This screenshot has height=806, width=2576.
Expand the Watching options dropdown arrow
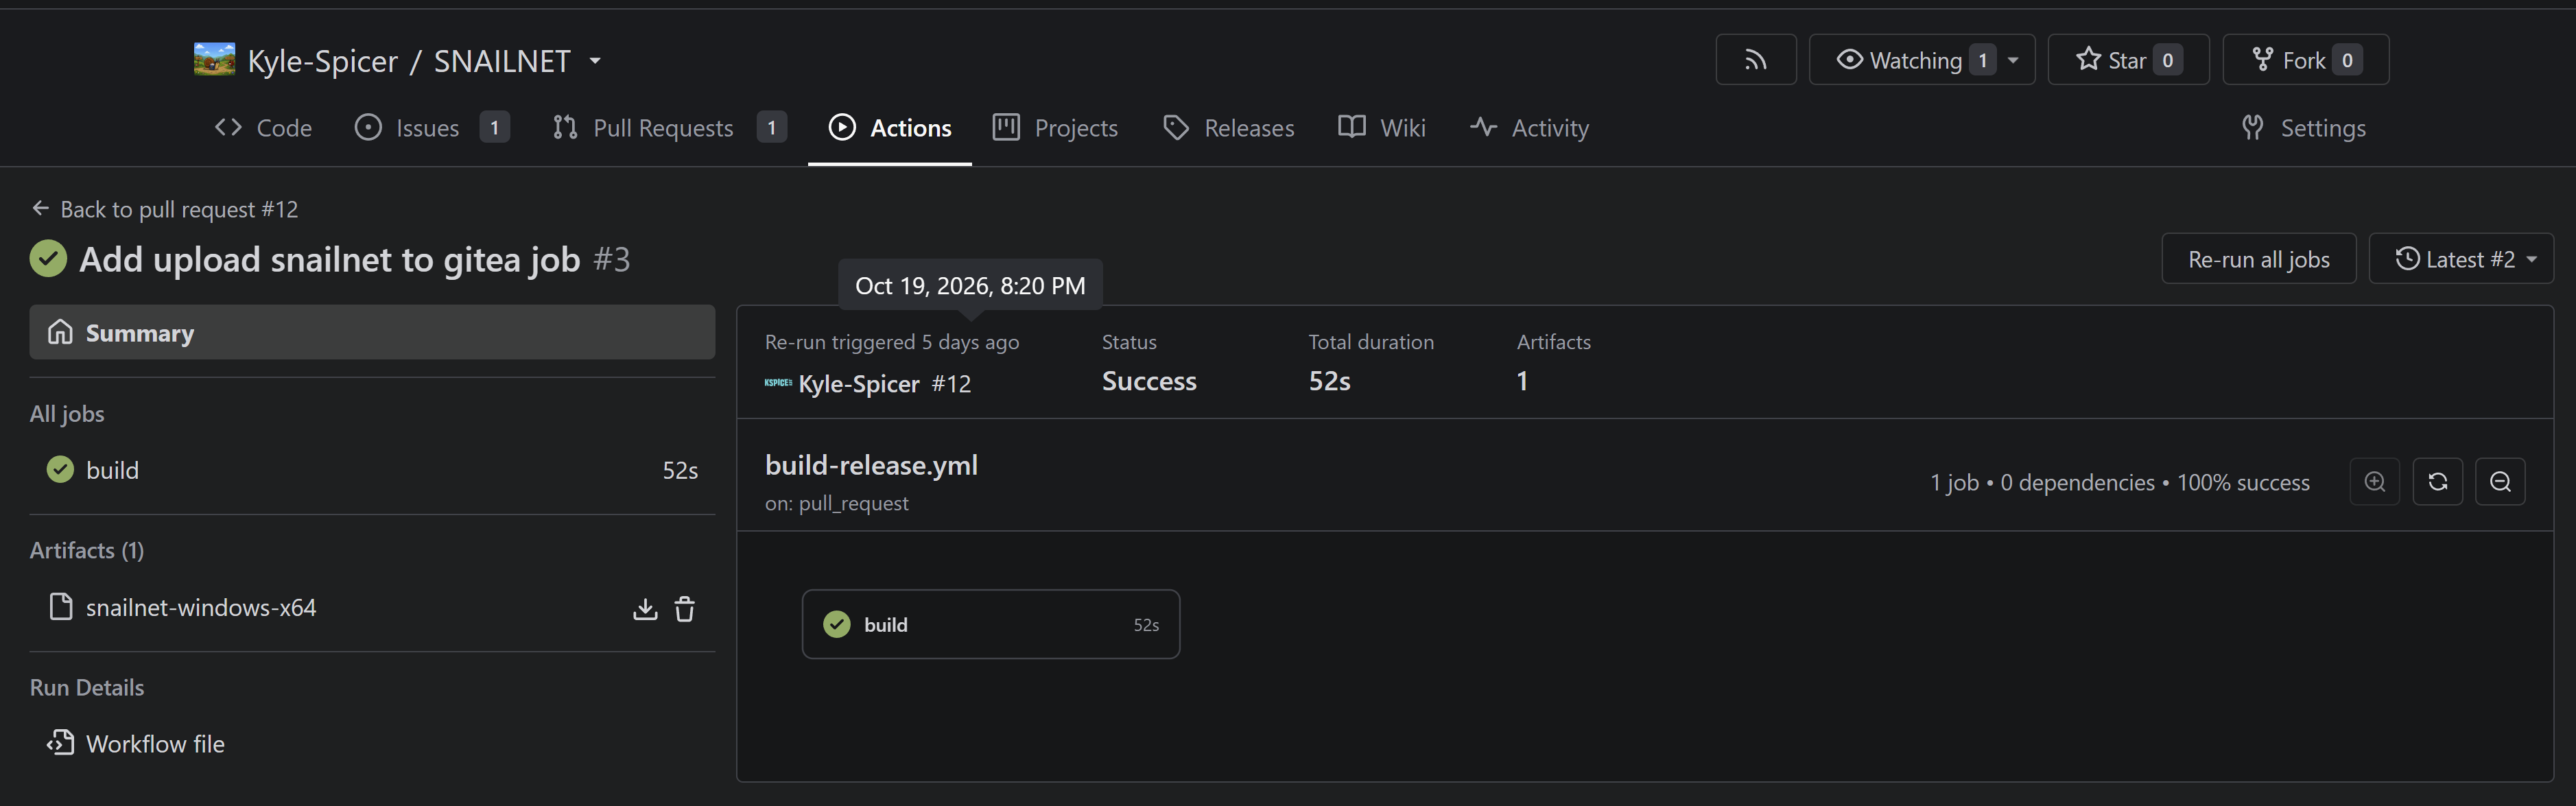click(2013, 60)
